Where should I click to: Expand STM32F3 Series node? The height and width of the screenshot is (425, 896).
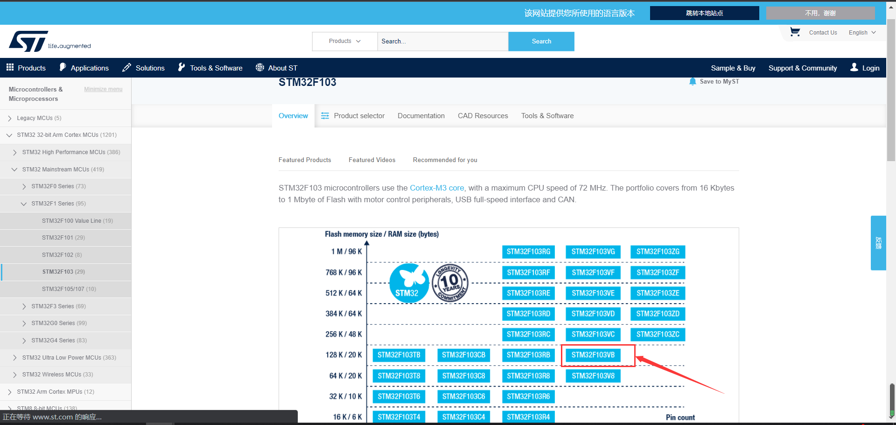[x=24, y=306]
